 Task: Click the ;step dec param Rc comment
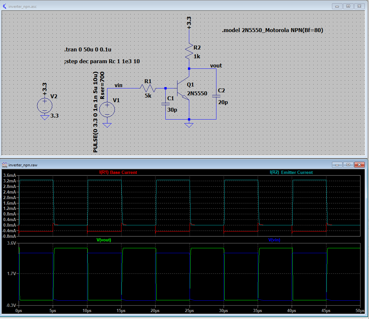102,62
